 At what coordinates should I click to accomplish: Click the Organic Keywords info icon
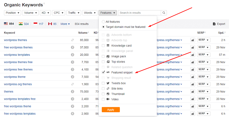pyautogui.click(x=44, y=3)
